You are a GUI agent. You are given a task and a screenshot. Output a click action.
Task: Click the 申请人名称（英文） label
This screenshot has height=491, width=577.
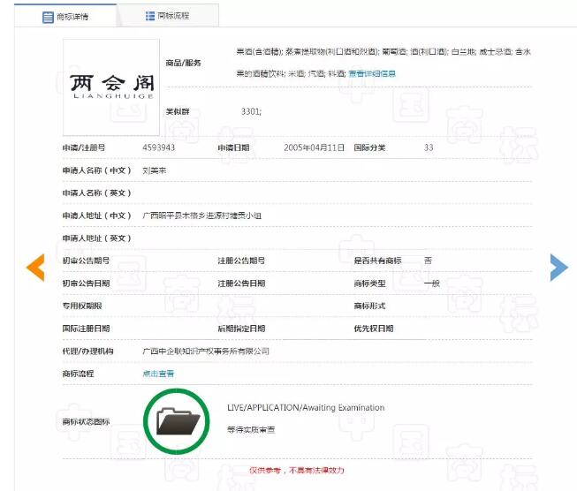(97, 193)
